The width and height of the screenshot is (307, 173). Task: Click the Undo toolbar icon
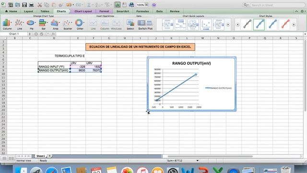[x=69, y=5]
